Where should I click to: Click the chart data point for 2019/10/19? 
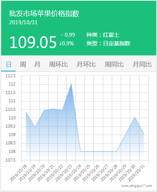[35, 127]
